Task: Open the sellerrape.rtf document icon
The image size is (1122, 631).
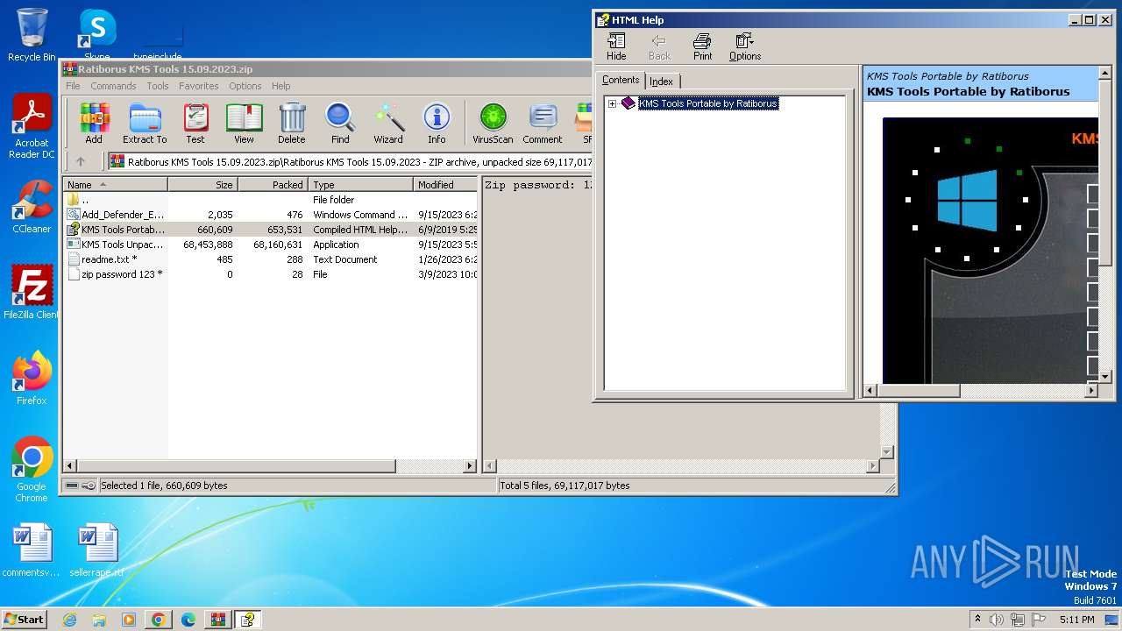Action: tap(97, 550)
